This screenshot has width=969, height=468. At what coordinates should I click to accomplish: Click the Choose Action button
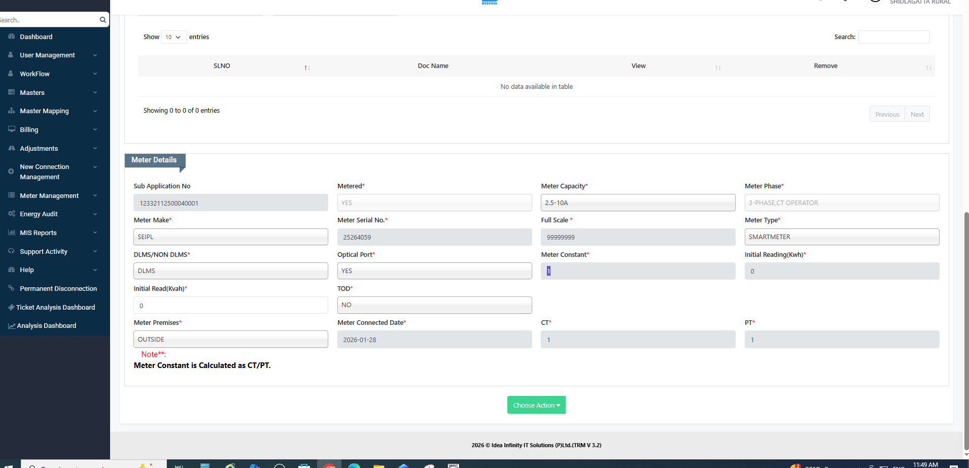click(536, 405)
